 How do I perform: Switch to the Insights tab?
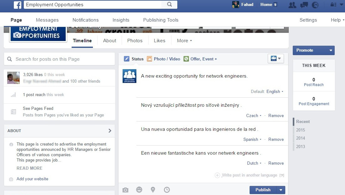point(121,20)
